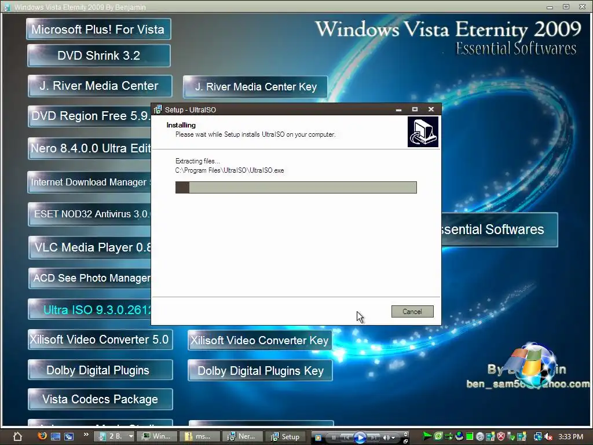Open the Dolby Digital Plugins Key
Screen dimensions: 593x445
click(x=260, y=370)
